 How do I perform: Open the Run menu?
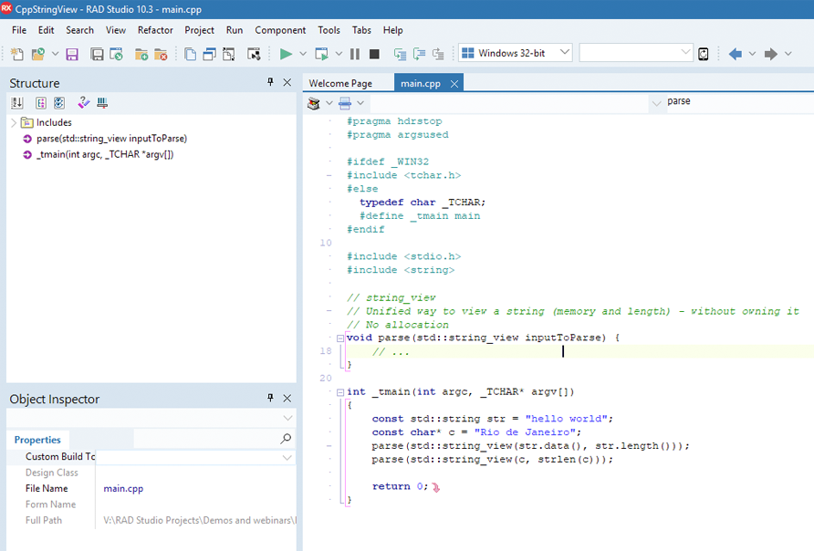pyautogui.click(x=235, y=30)
